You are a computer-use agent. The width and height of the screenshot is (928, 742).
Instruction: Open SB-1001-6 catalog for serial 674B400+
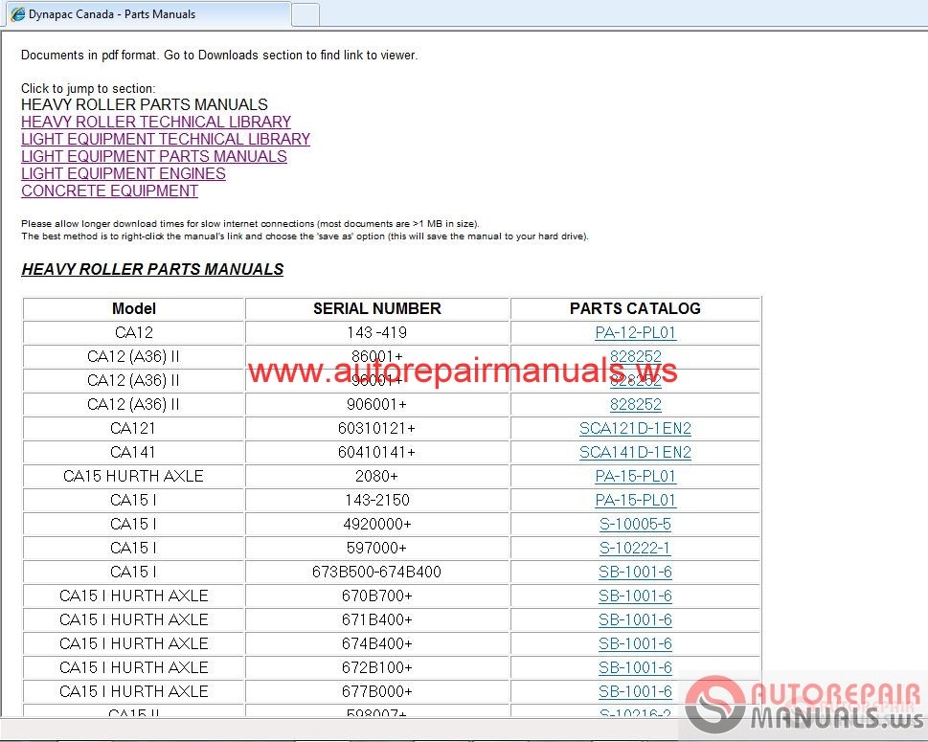[x=635, y=643]
